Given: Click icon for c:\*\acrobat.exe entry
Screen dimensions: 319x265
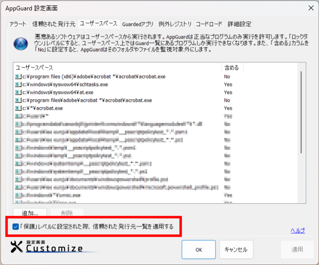Looking at the screenshot, I should (18, 108).
